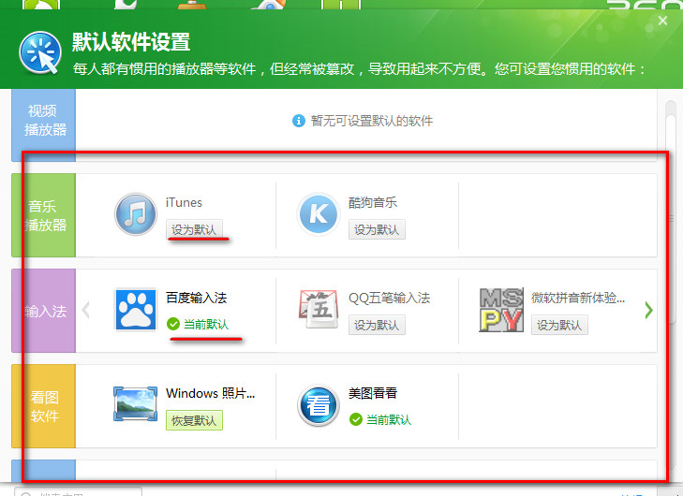This screenshot has width=683, height=496.
Task: Click the 微软拼音新体验... name label
Action: [578, 298]
